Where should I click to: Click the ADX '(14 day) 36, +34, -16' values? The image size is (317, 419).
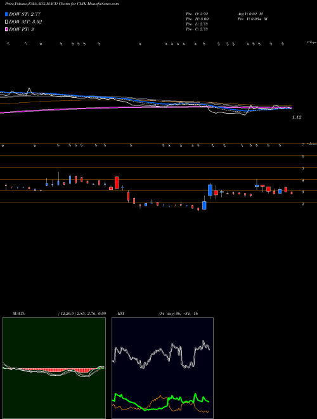(178, 314)
